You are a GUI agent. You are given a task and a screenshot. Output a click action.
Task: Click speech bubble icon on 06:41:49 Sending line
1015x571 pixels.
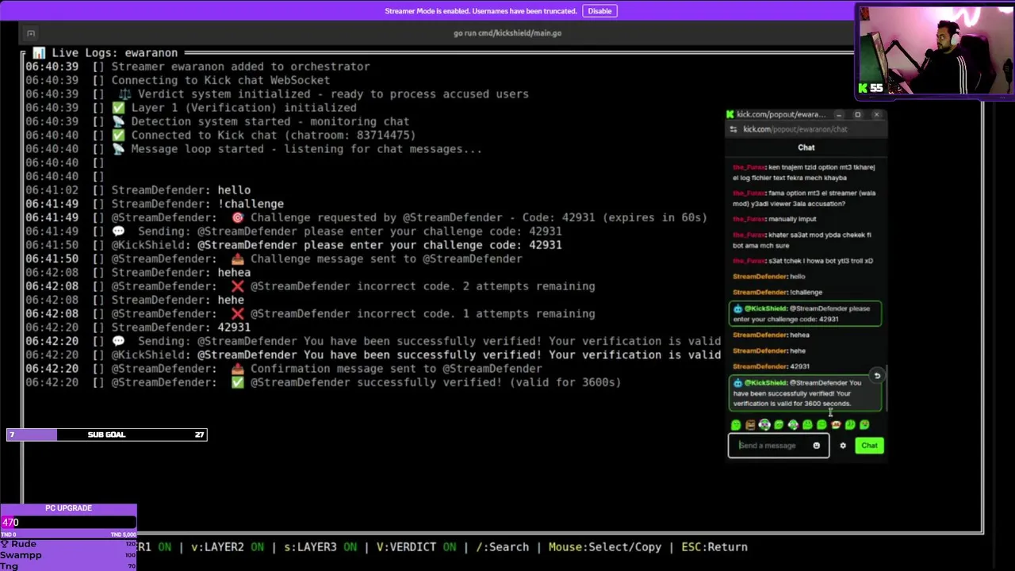pyautogui.click(x=117, y=232)
